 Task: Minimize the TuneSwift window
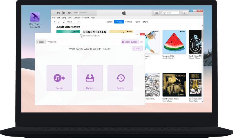pos(137,34)
